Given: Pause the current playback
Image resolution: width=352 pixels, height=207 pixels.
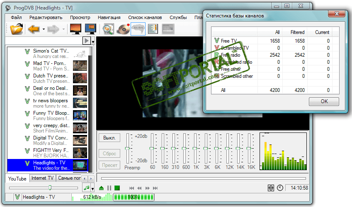Looking at the screenshot, I should (109, 188).
